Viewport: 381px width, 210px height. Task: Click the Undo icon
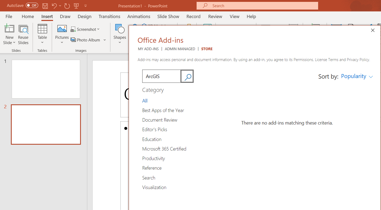[x=54, y=6]
